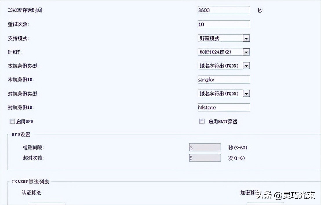321x205 pixels.
Task: Open the authentication algorithm selector below 认证算法
Action: [46, 204]
